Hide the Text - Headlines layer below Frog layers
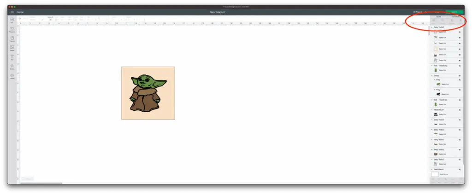 click(x=460, y=100)
